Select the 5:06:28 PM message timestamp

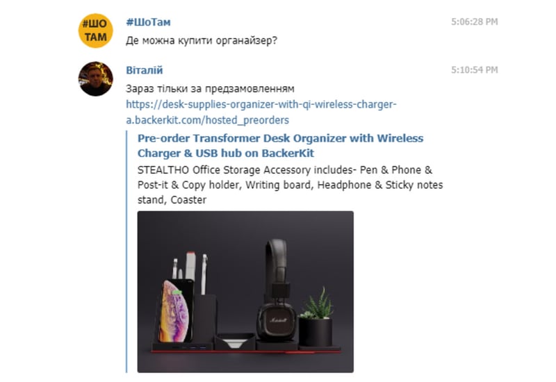pyautogui.click(x=475, y=22)
